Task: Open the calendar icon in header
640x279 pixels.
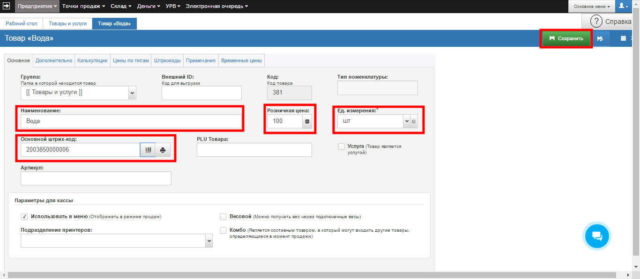Action: pos(623,39)
